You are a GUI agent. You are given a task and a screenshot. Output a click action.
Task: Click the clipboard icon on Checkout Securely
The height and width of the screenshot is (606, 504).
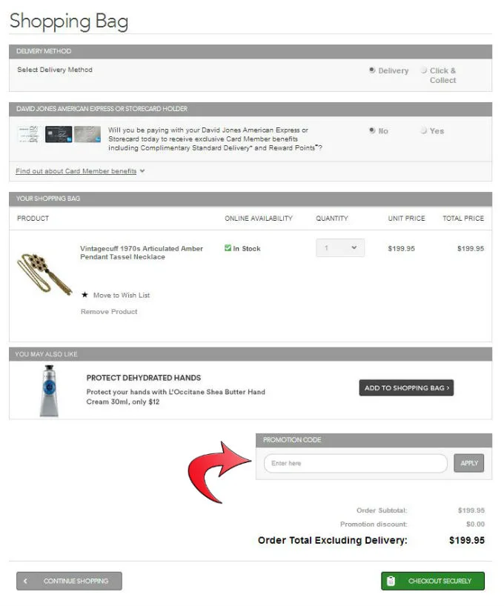391,581
